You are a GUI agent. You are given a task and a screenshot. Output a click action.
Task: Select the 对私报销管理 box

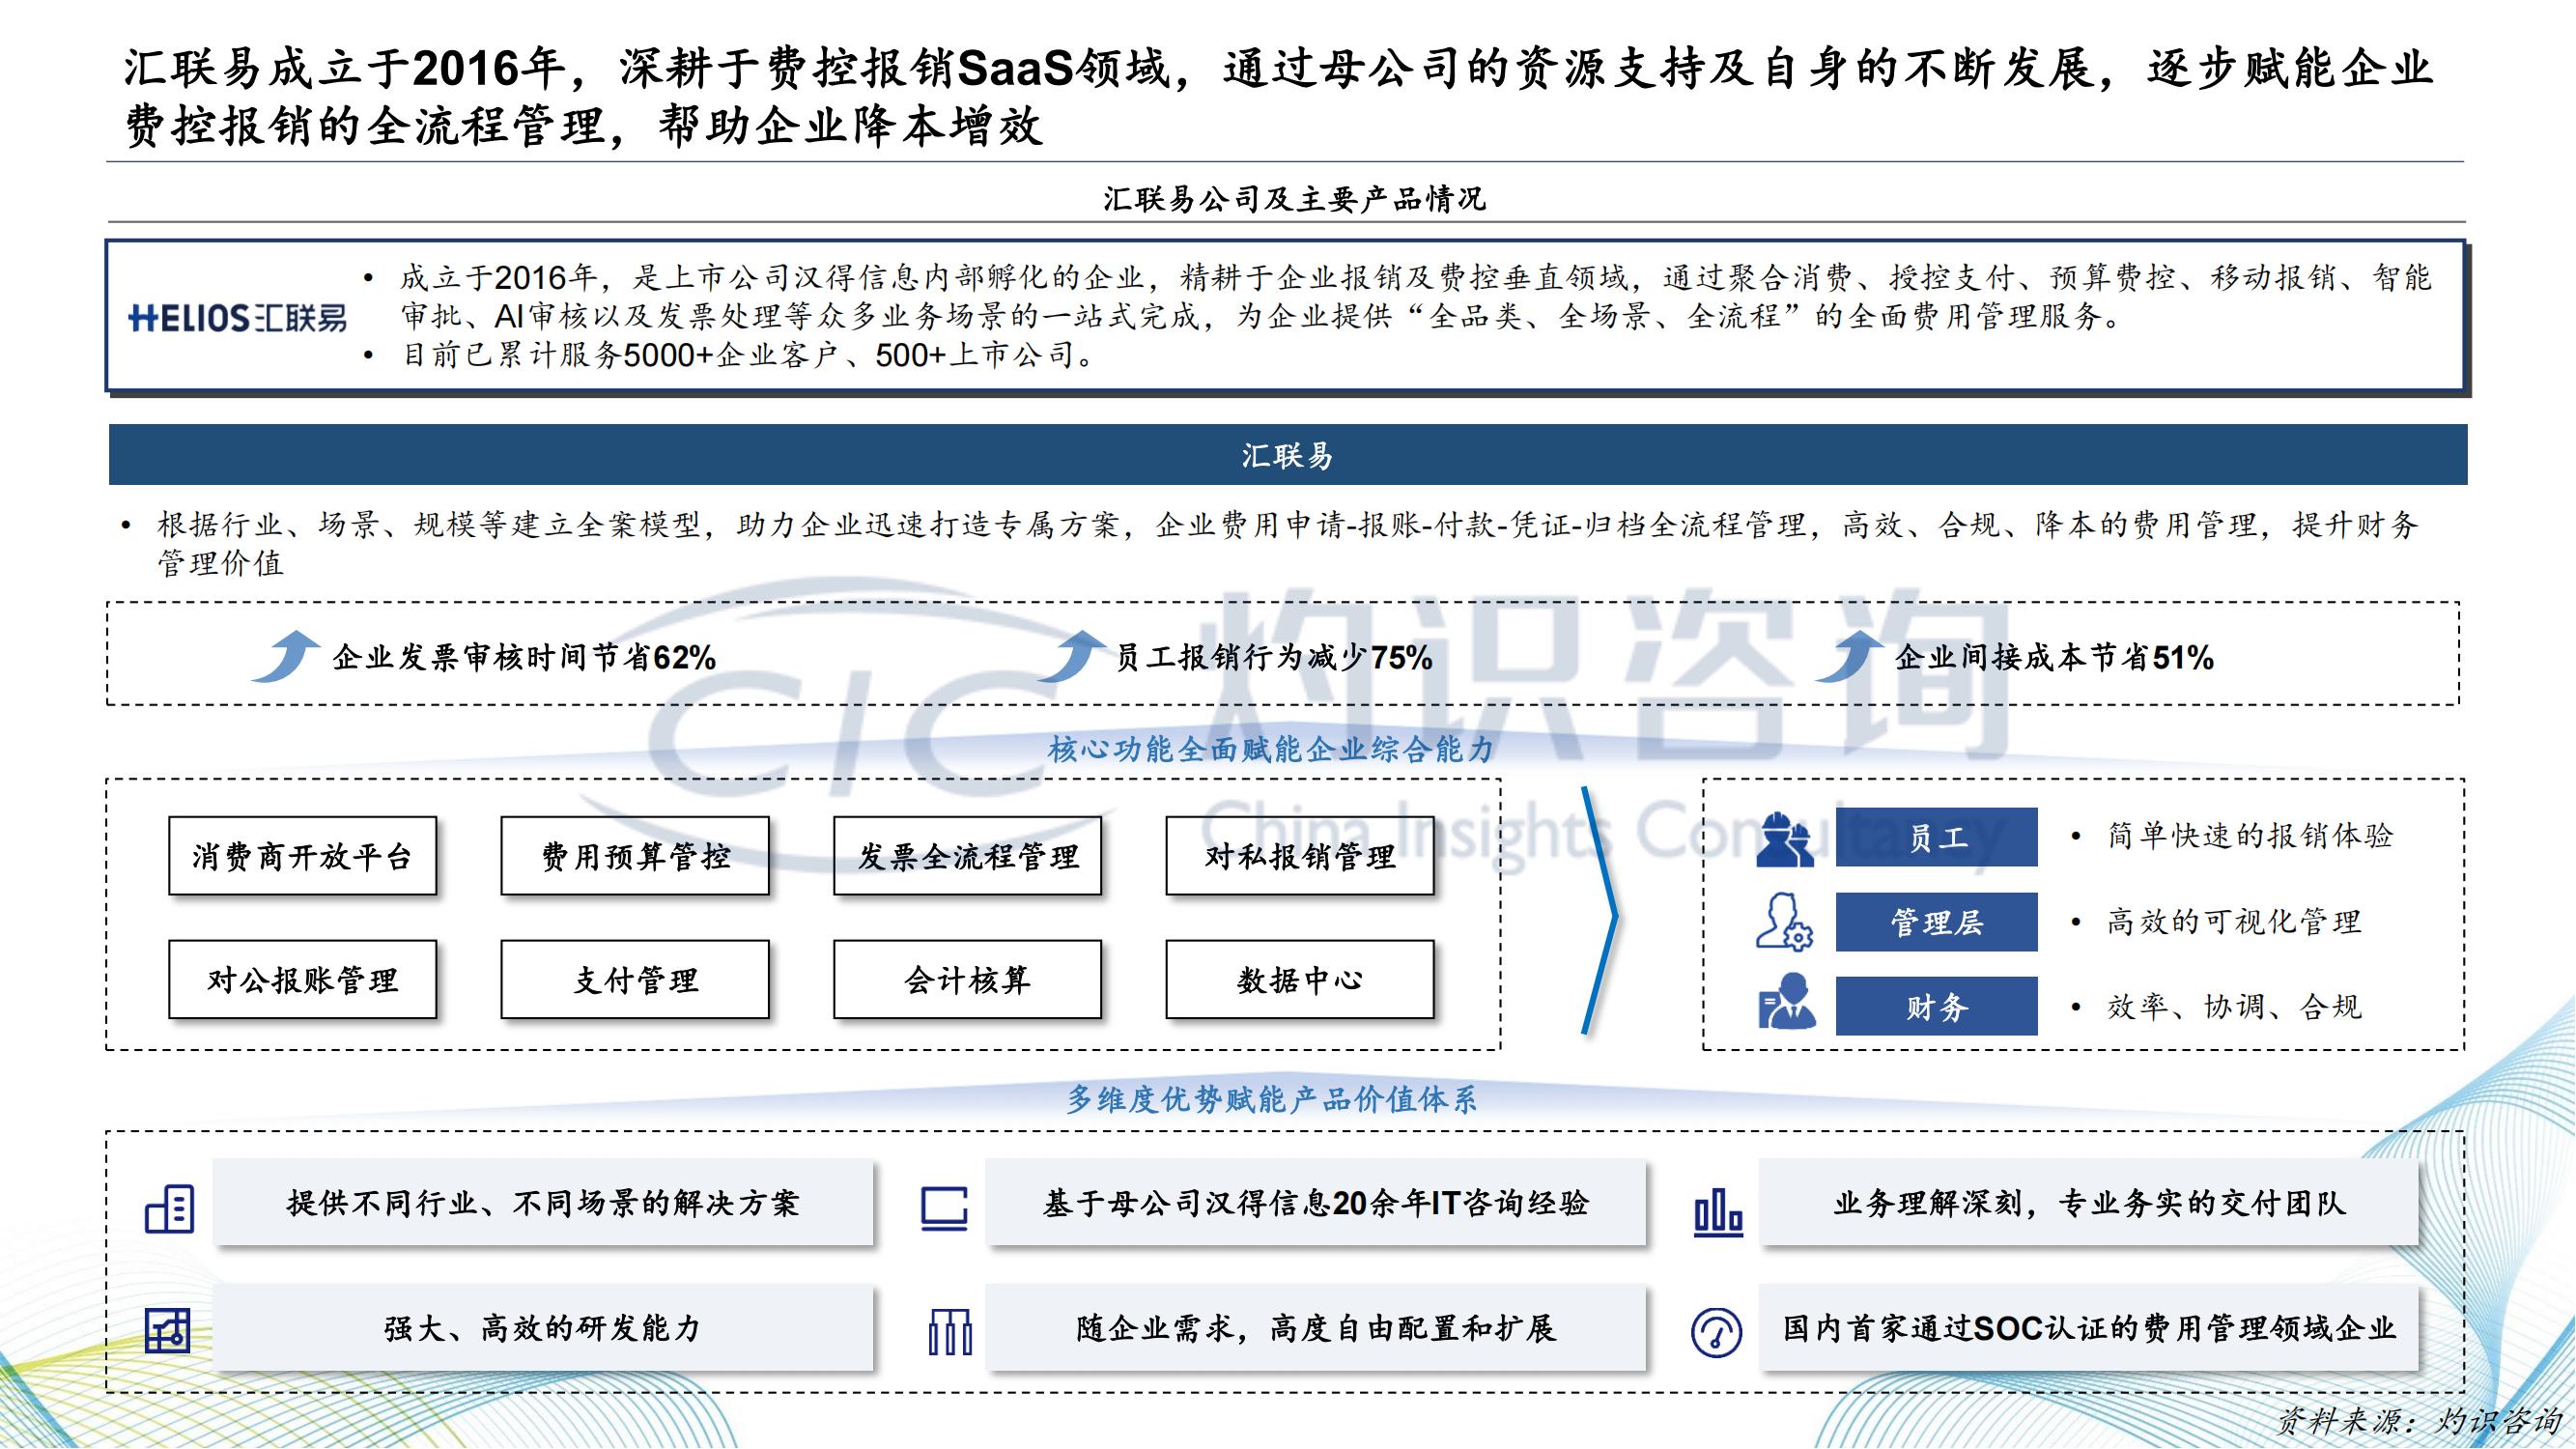pos(1299,856)
